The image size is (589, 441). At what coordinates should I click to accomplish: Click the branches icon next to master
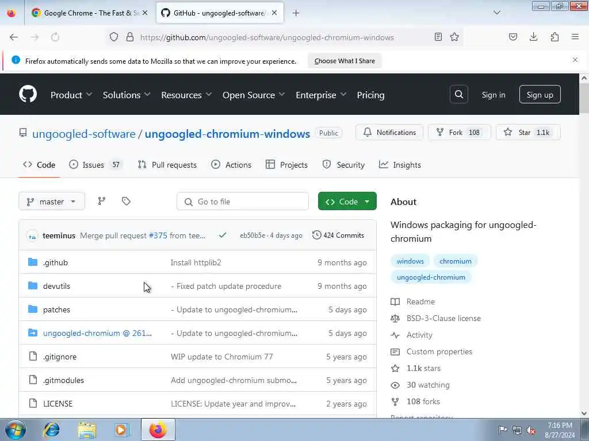click(x=101, y=202)
